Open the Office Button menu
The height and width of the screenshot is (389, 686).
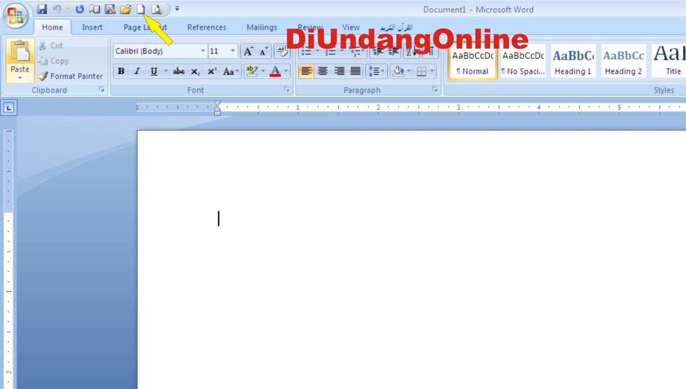pos(15,15)
